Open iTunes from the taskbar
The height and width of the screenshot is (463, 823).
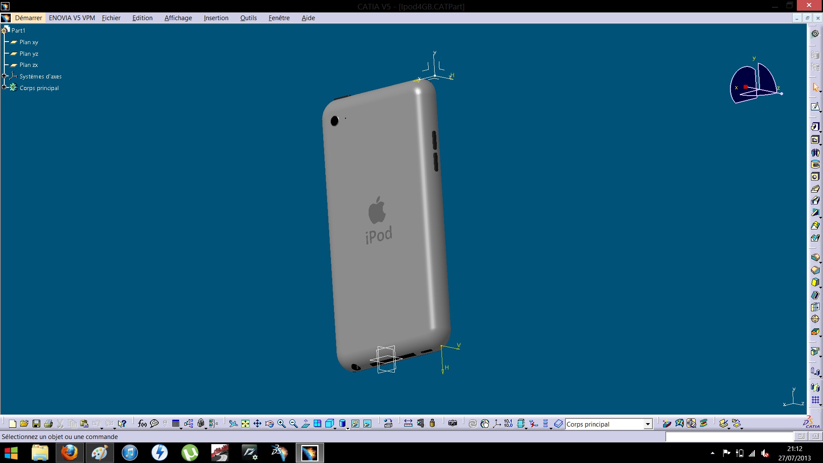[x=130, y=453]
